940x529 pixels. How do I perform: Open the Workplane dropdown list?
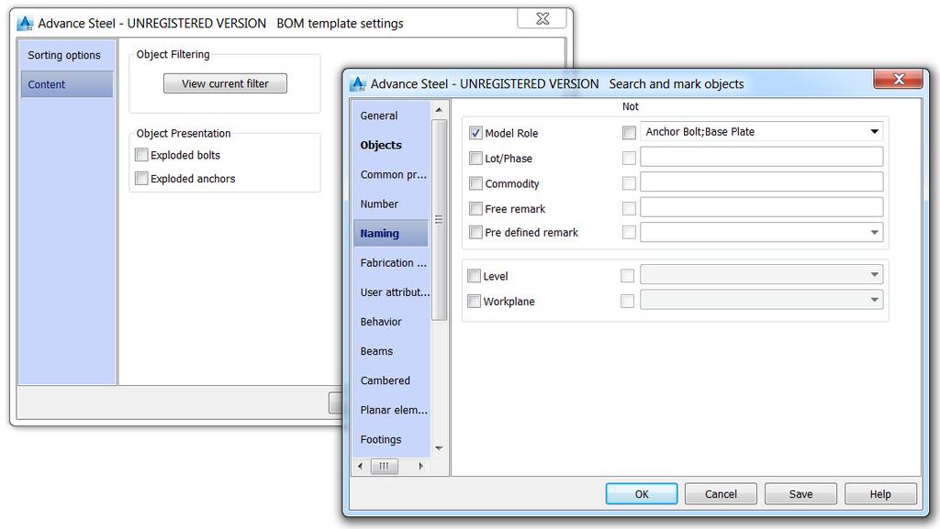coord(761,300)
